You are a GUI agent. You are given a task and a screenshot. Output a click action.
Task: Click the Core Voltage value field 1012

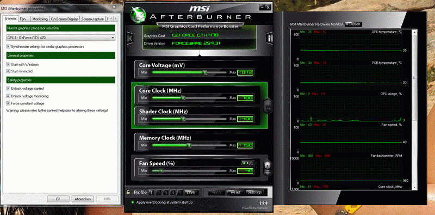[246, 72]
